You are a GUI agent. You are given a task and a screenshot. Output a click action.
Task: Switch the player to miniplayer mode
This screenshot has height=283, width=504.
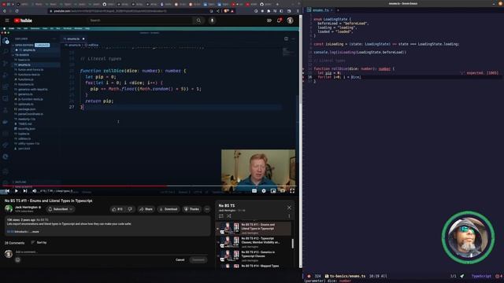coord(273,191)
